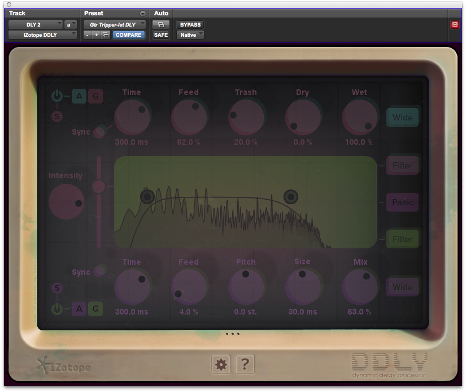Select the right filter node on the spectrum

[x=291, y=196]
